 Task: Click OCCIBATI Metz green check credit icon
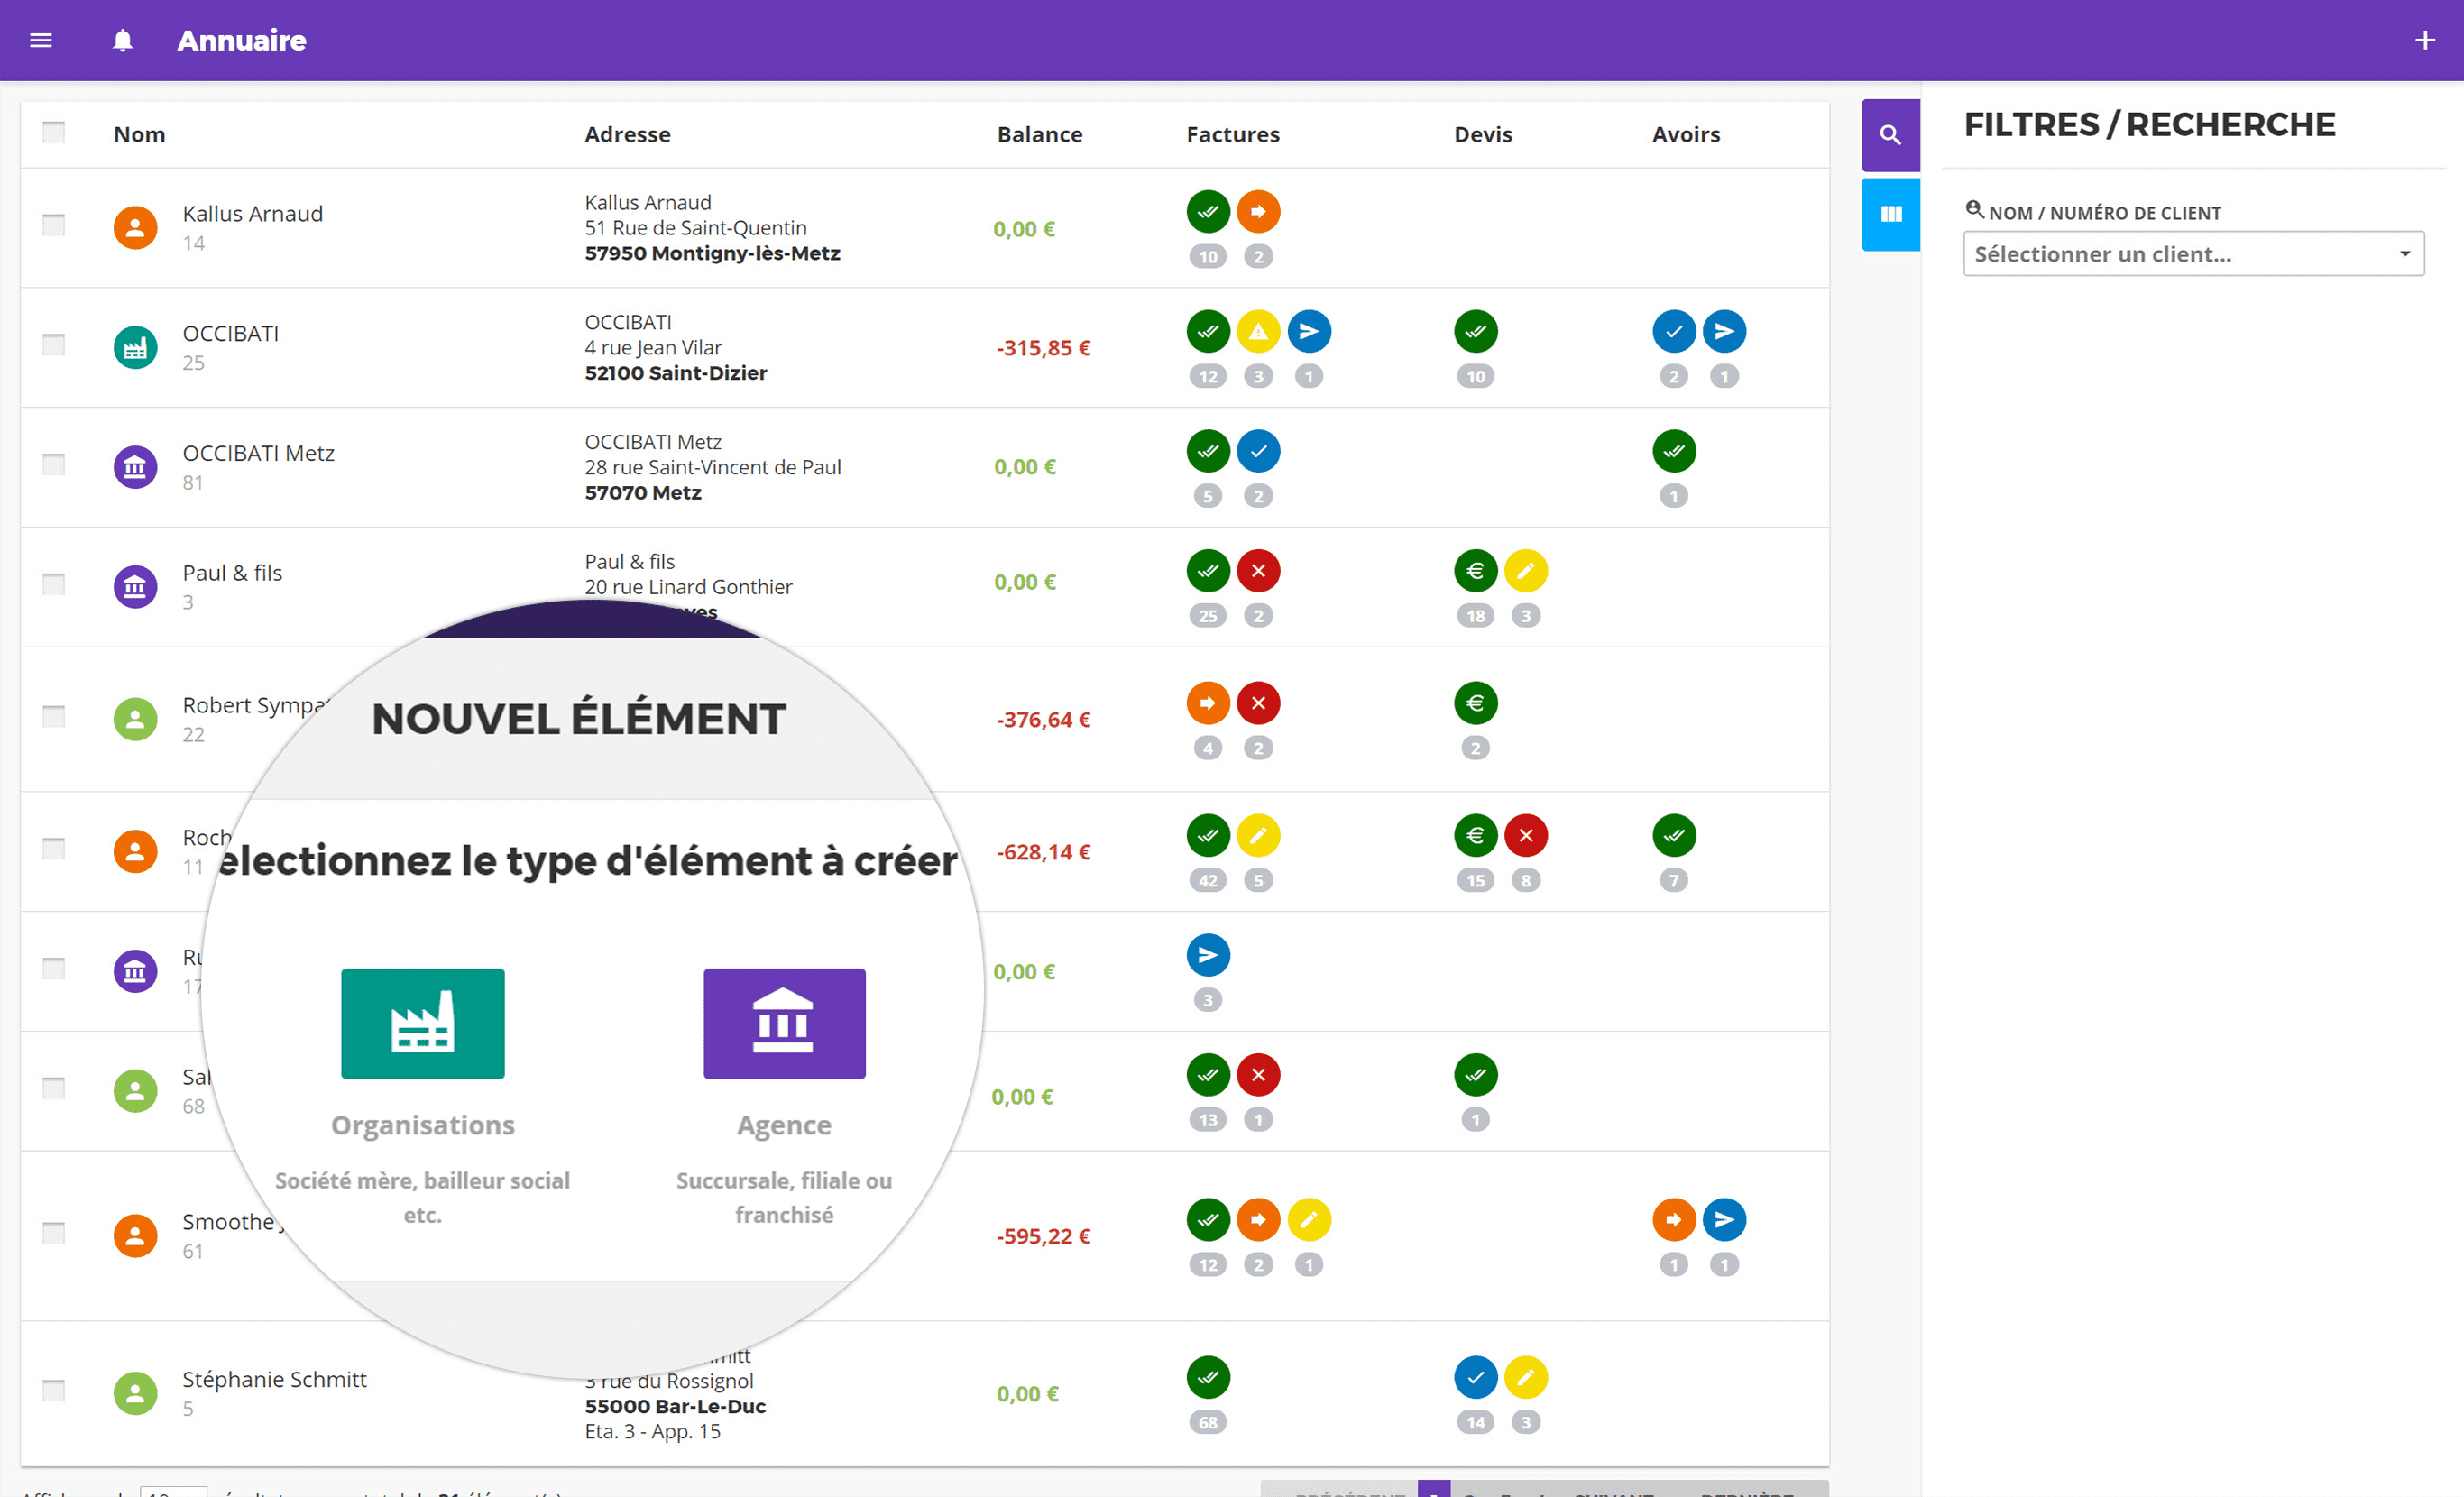(x=1674, y=451)
